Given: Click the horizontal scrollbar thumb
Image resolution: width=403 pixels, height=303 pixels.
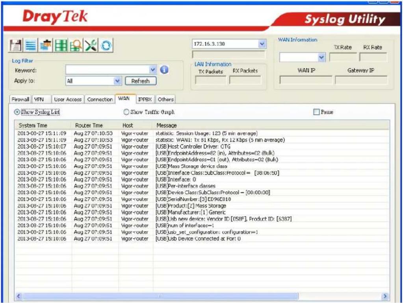Looking at the screenshot, I should pos(160,296).
